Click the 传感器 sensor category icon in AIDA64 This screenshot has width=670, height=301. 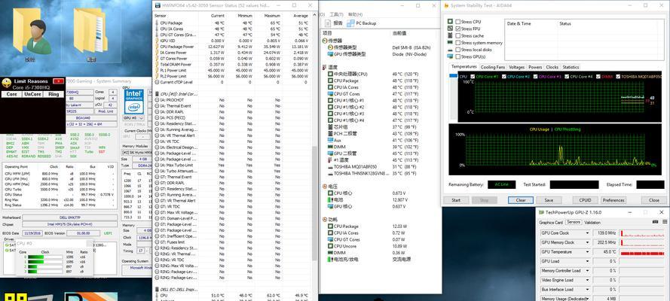coord(325,41)
